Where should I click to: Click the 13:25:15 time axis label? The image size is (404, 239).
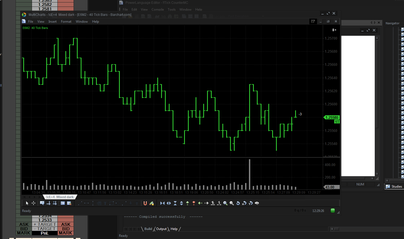(253, 193)
